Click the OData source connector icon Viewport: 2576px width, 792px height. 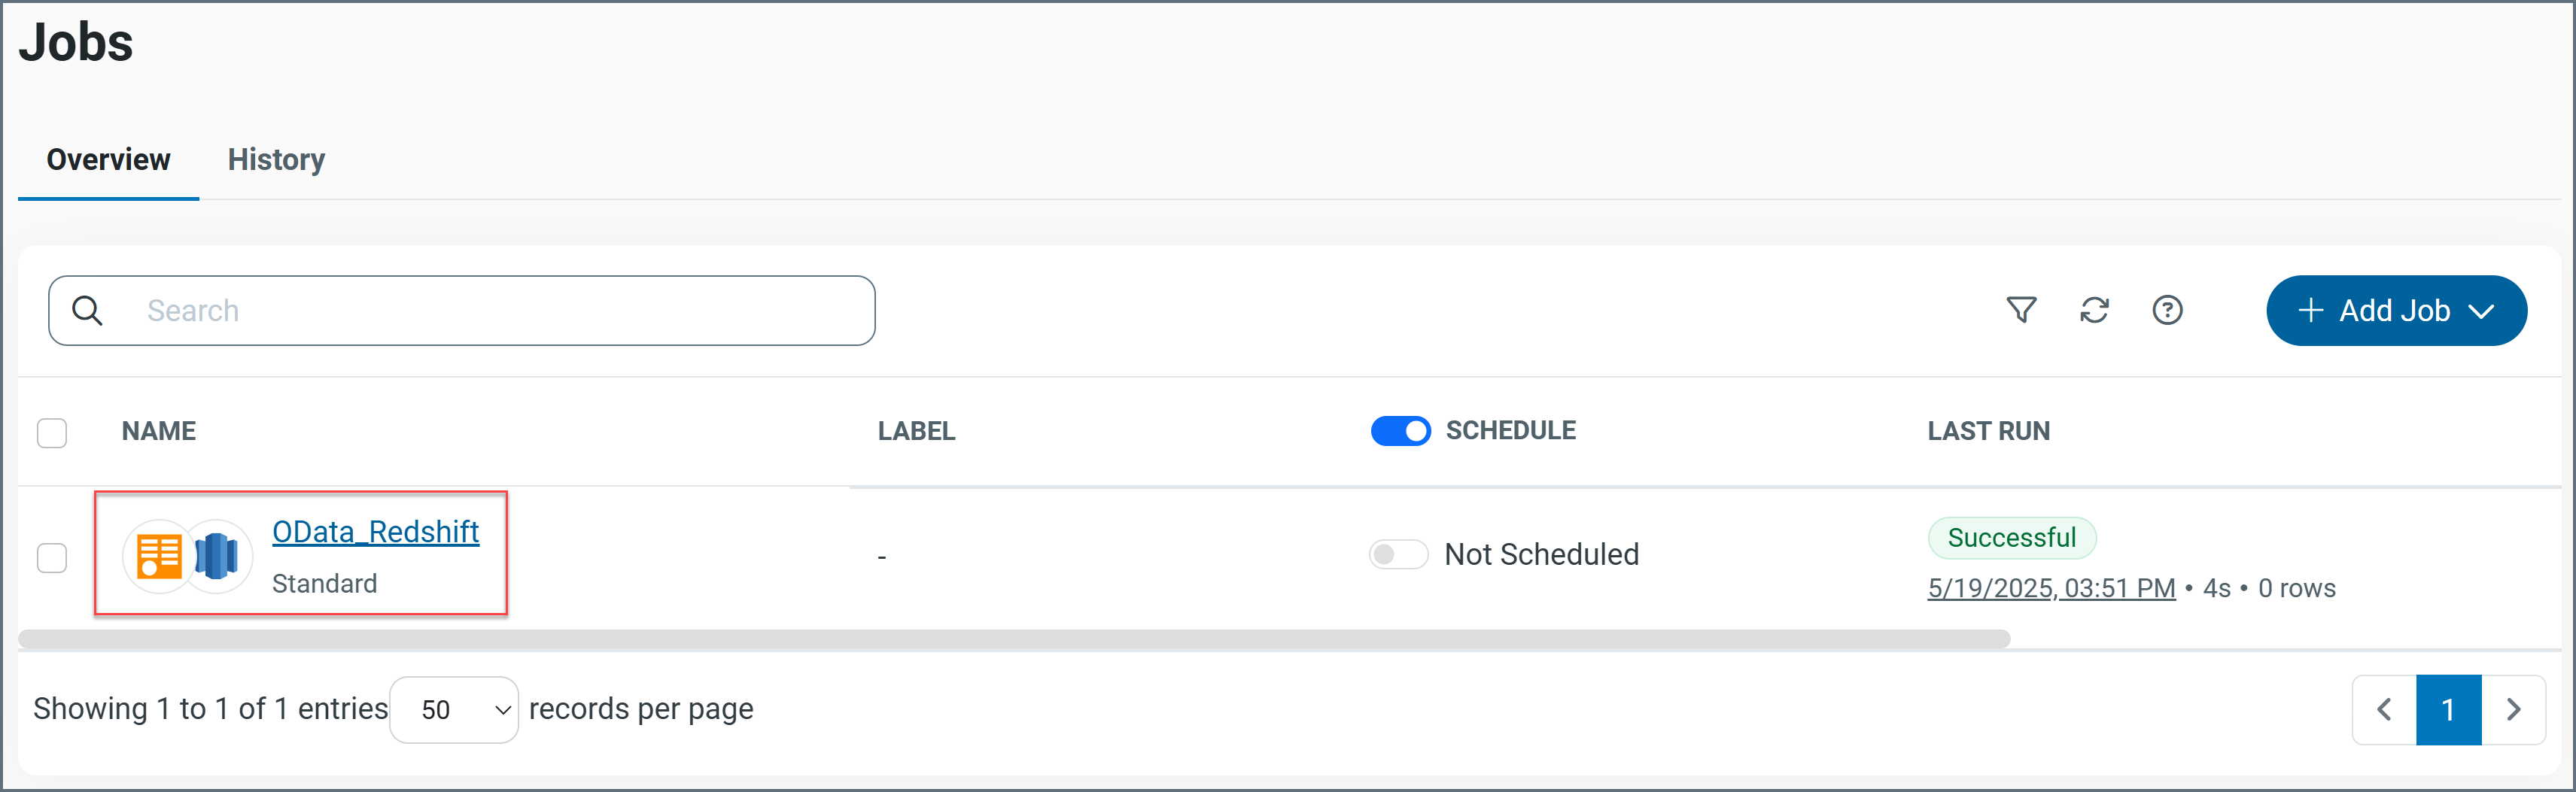(159, 556)
